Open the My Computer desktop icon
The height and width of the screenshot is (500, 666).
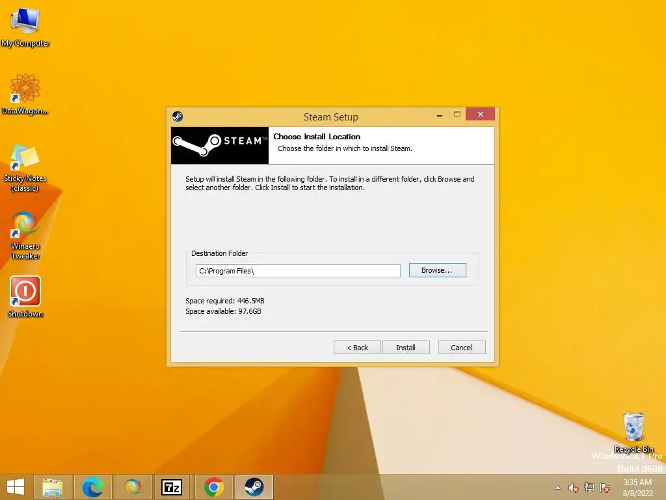(x=25, y=27)
